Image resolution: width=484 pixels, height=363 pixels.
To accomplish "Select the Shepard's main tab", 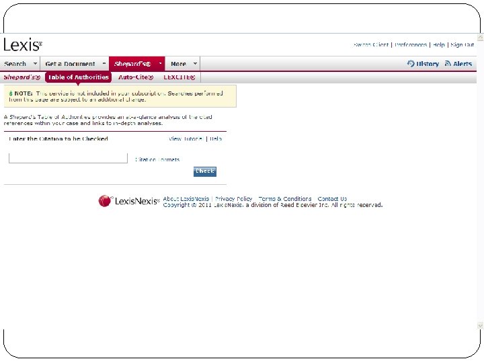I will tap(132, 64).
